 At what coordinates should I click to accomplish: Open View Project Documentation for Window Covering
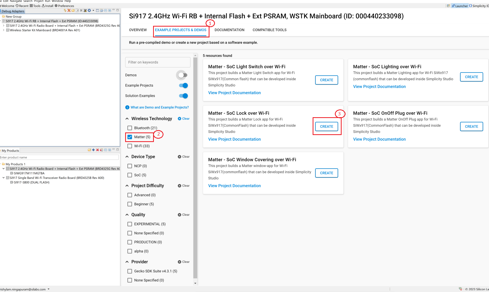[x=234, y=186]
